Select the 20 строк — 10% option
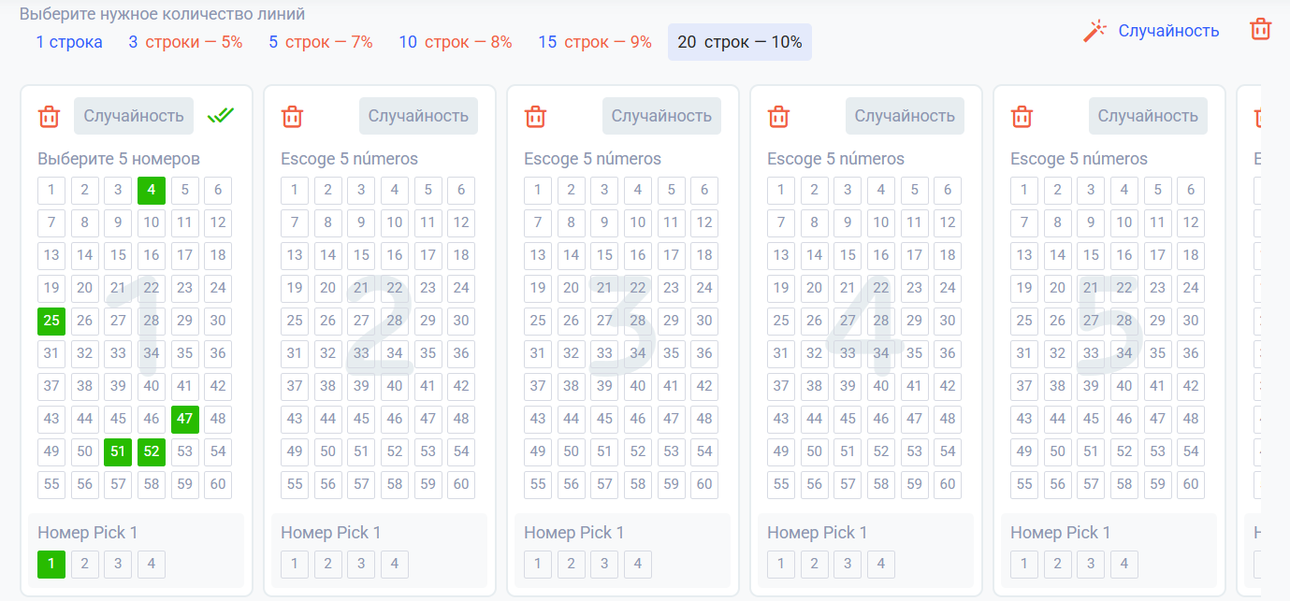 (x=739, y=42)
